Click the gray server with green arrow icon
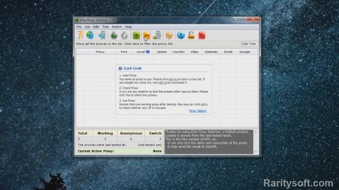 pyautogui.click(x=157, y=35)
